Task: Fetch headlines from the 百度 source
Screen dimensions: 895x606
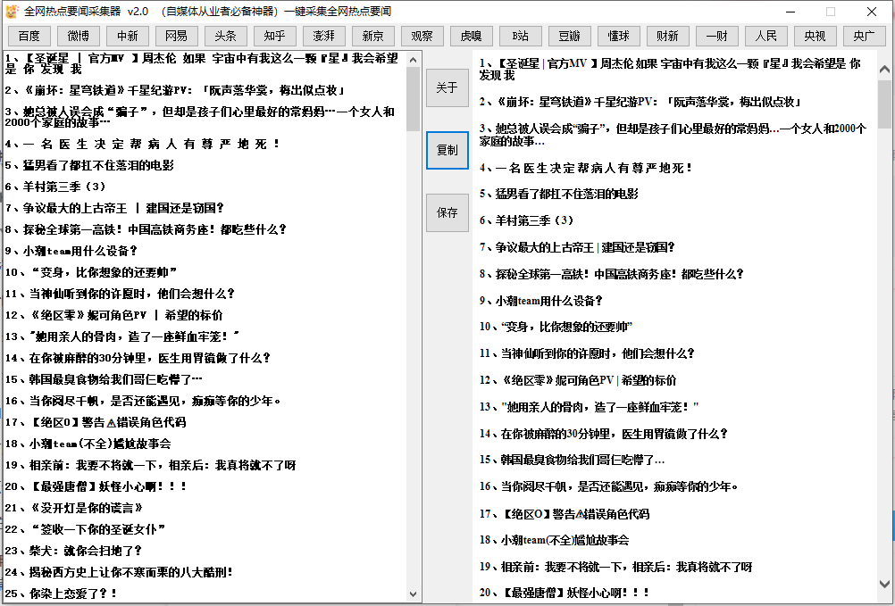Action: (29, 36)
